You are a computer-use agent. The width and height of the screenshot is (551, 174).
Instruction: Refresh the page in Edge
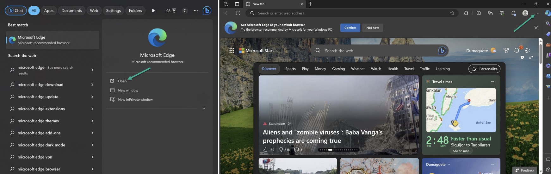[238, 13]
